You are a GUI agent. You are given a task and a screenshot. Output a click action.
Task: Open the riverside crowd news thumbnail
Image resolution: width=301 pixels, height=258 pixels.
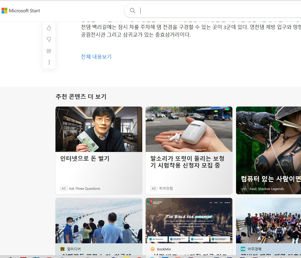[x=99, y=221]
